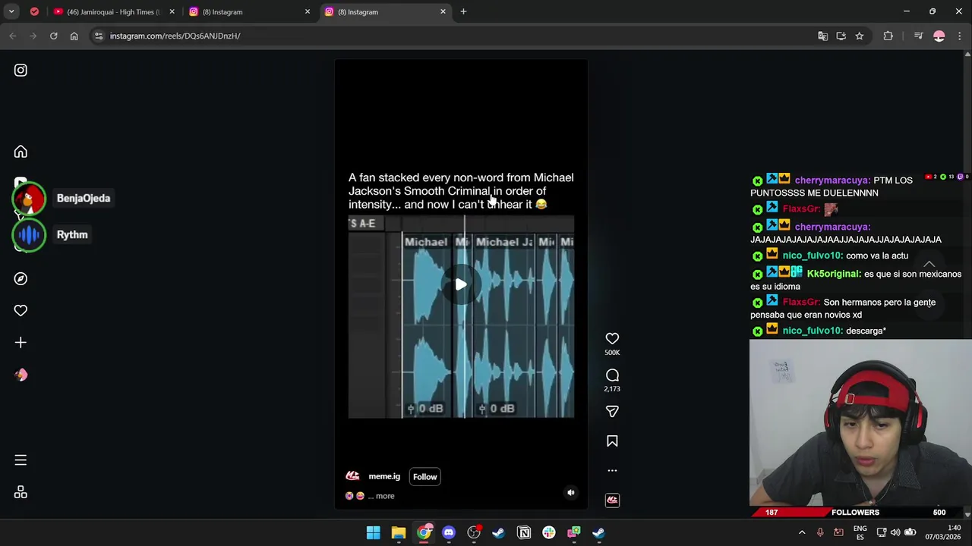
Task: Select the pinned red tab
Action: (34, 11)
